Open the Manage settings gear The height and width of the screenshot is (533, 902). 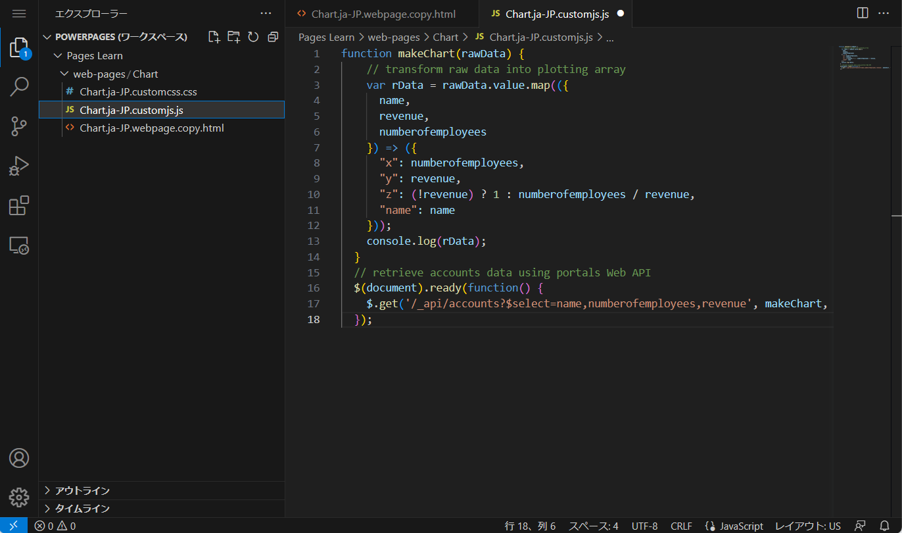(19, 497)
